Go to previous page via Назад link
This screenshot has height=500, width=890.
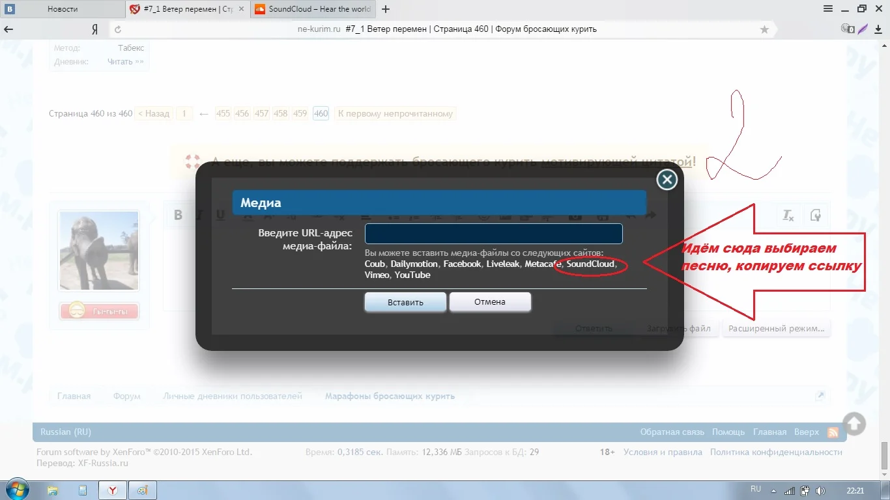154,113
